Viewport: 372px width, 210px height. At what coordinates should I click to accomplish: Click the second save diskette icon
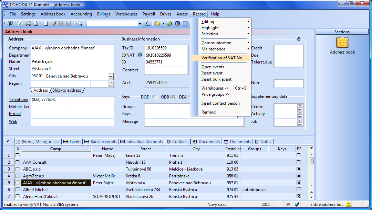point(69,23)
